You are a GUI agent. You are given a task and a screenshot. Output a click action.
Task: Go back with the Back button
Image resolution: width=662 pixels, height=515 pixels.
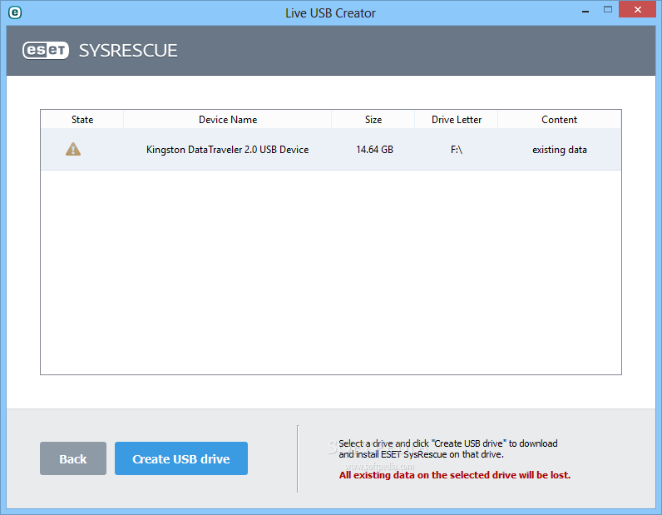click(73, 458)
